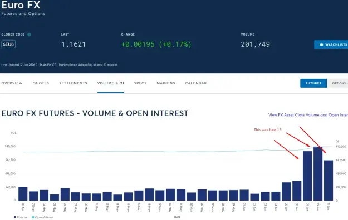
Task: Click the 01 Jun date axis label
Action: 244,207
